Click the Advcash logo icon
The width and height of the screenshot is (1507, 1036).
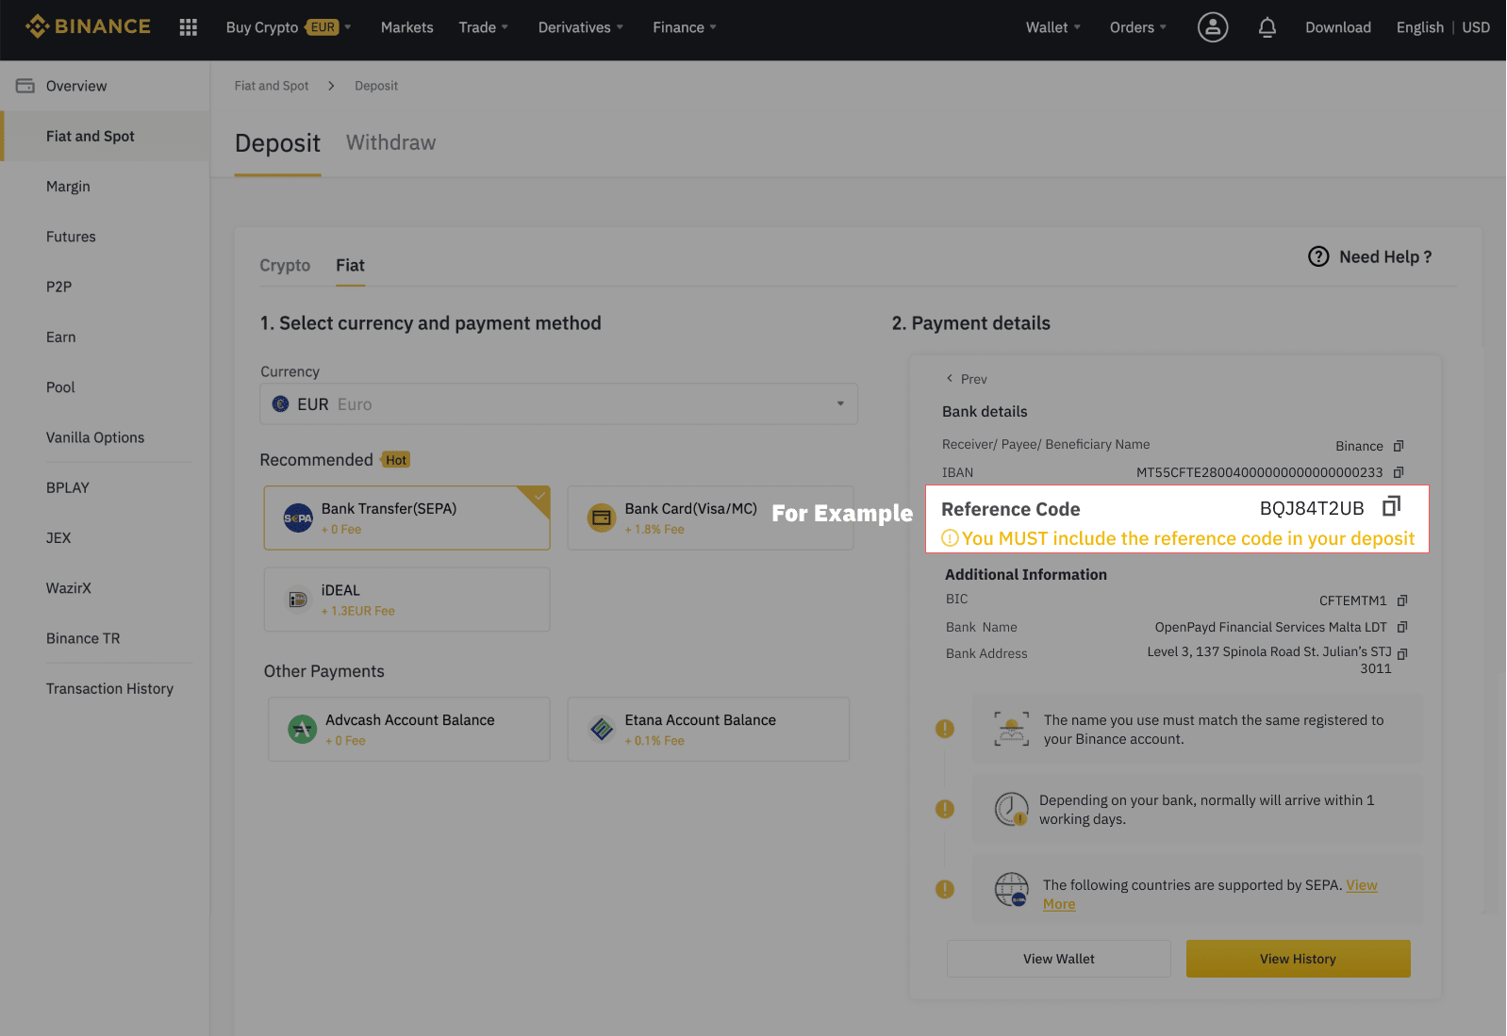point(302,729)
